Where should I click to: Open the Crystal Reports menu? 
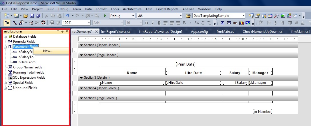click(x=167, y=9)
